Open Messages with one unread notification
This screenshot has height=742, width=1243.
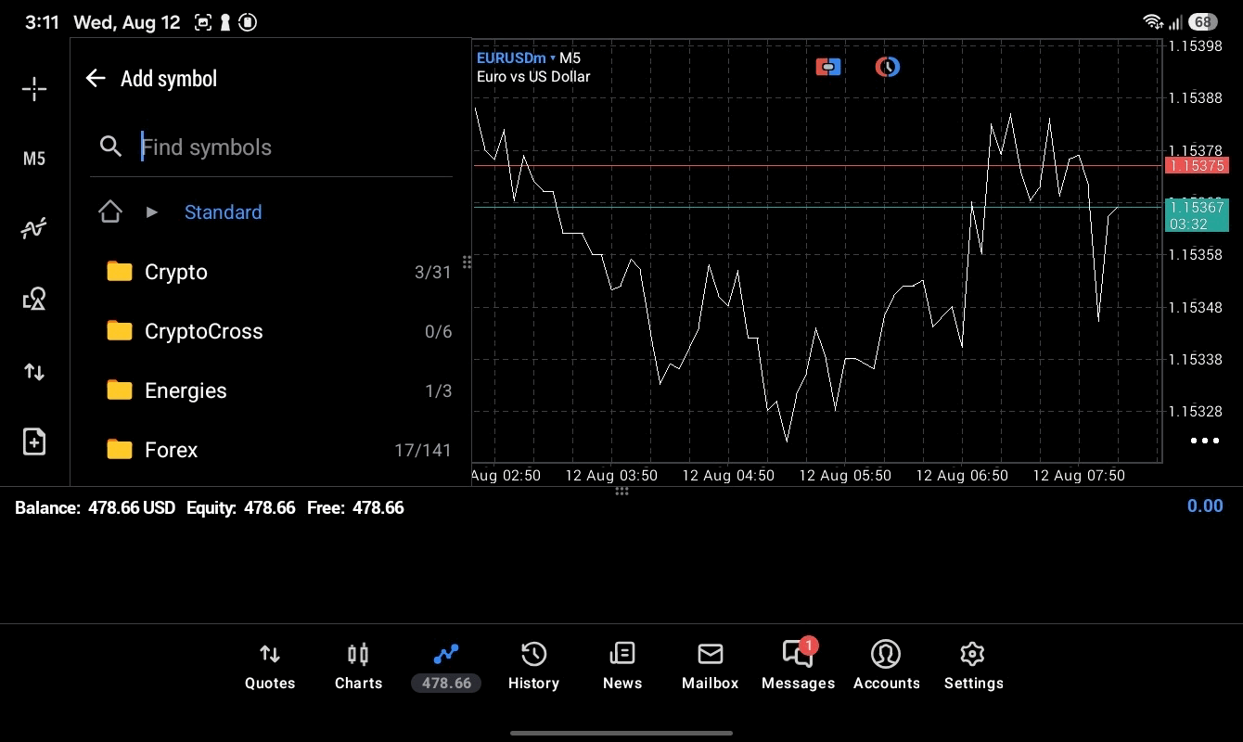tap(798, 665)
